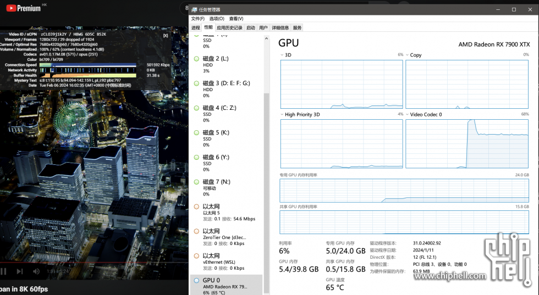Select 以太网 5 network entry
Image resolution: width=539 pixels, height=295 pixels.
[x=226, y=213]
